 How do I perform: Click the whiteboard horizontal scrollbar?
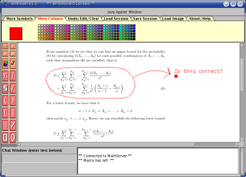click(x=128, y=144)
